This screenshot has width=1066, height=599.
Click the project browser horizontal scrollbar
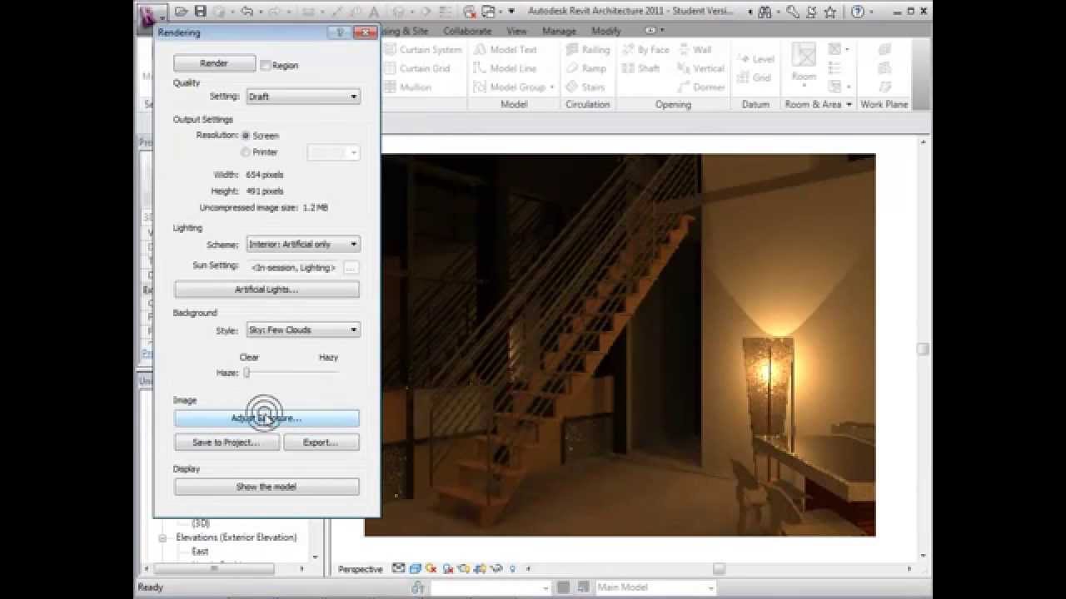(x=213, y=569)
